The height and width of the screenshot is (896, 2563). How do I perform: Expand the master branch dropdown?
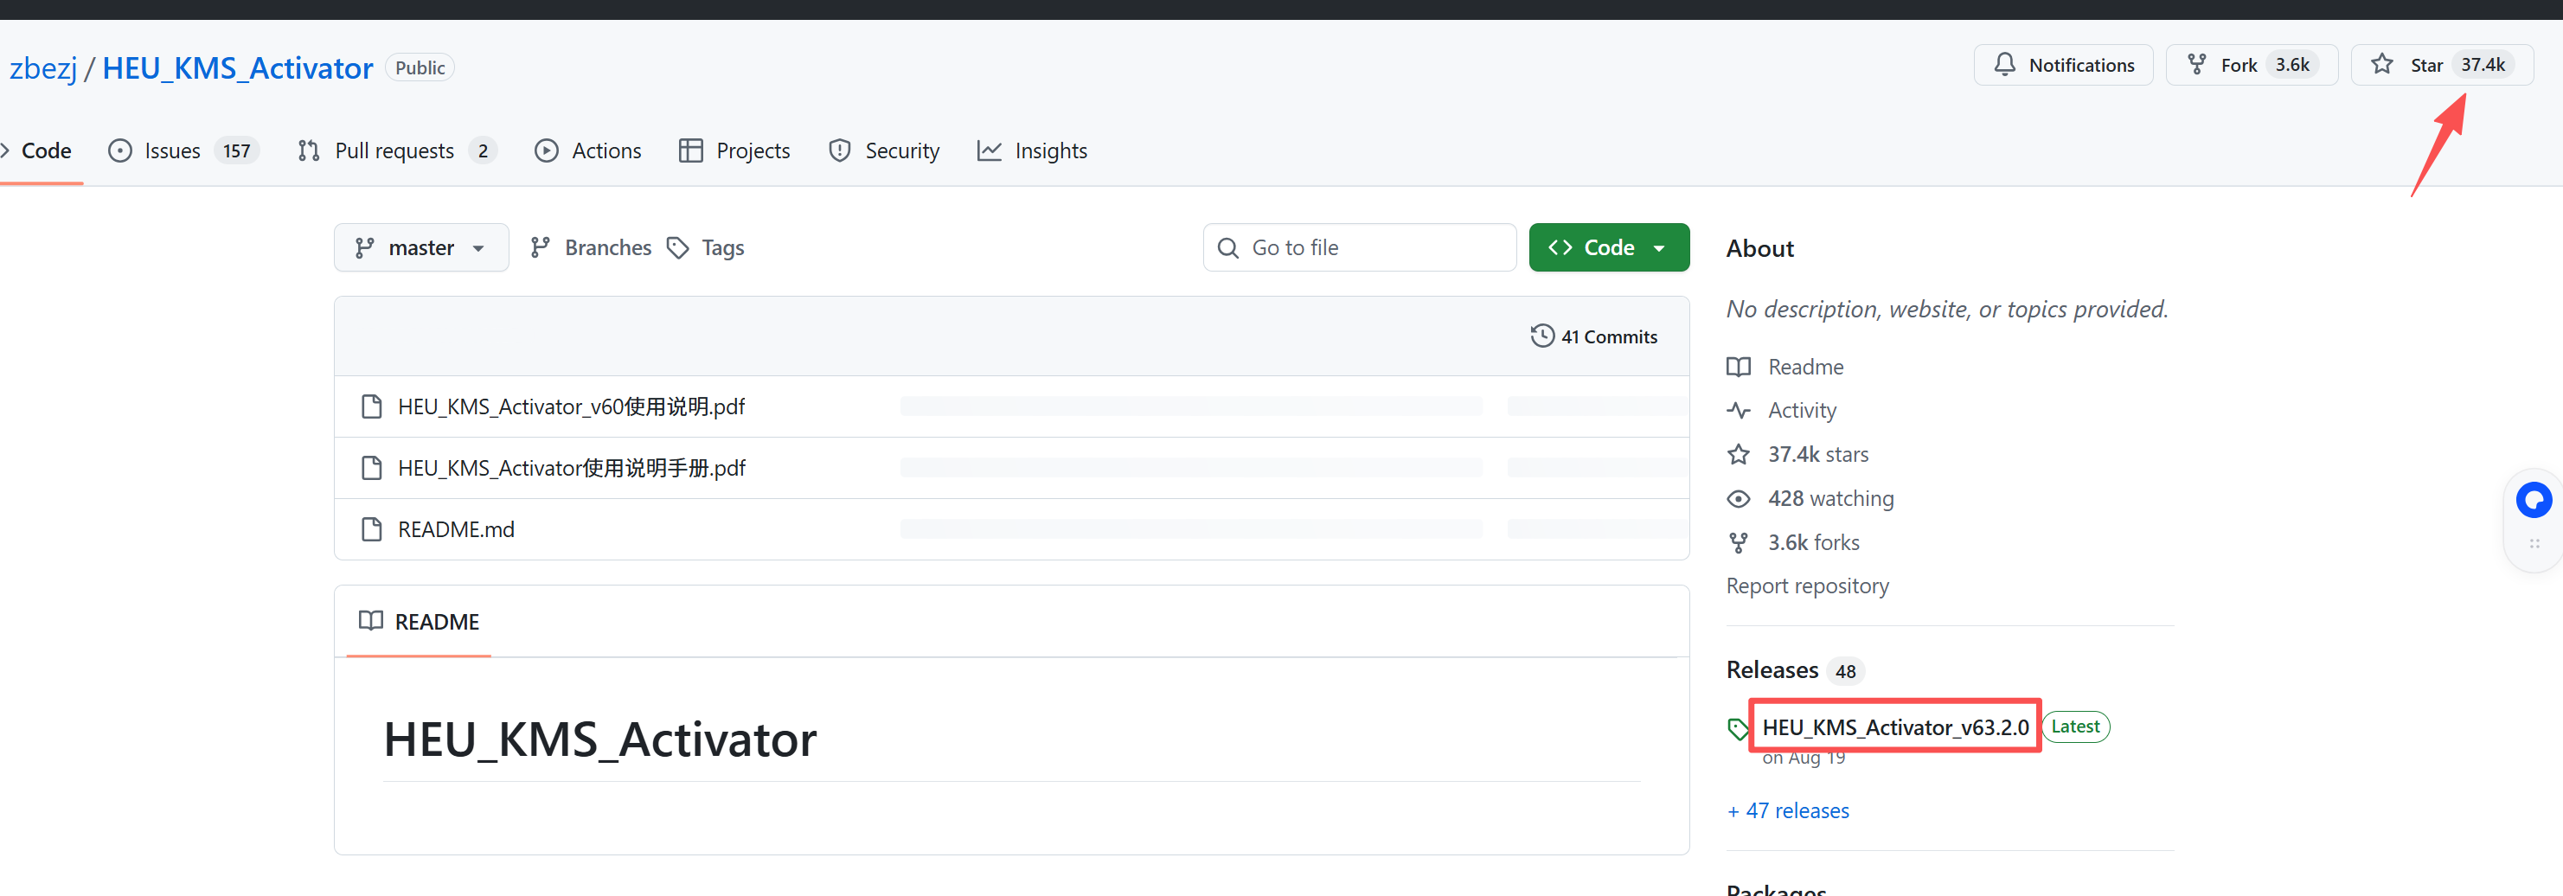[x=421, y=247]
